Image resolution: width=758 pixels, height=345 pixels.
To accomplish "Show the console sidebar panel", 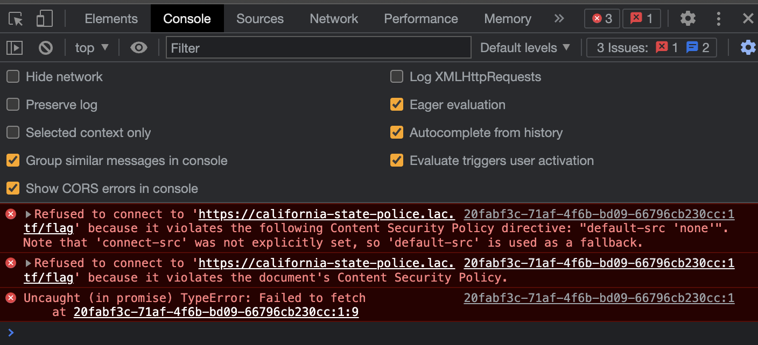I will 15,48.
